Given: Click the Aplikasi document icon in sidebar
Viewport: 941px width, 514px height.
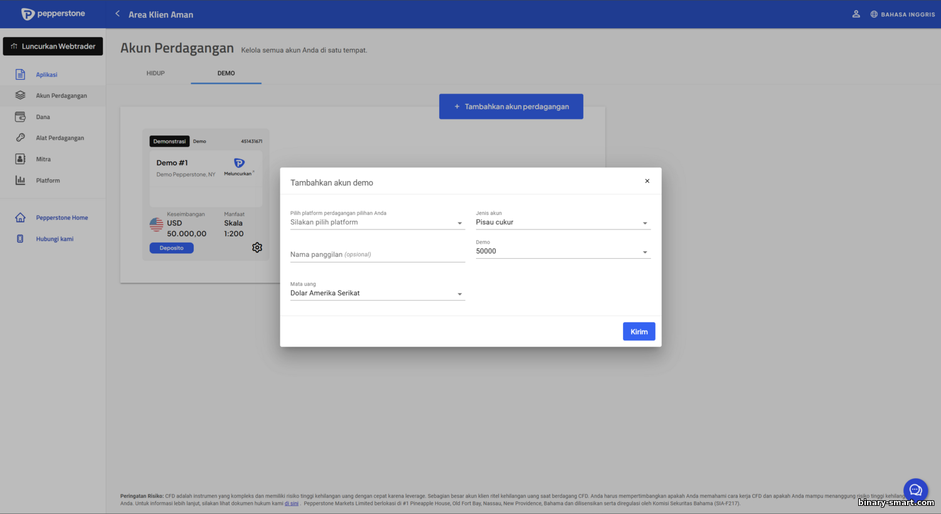Looking at the screenshot, I should coord(20,75).
